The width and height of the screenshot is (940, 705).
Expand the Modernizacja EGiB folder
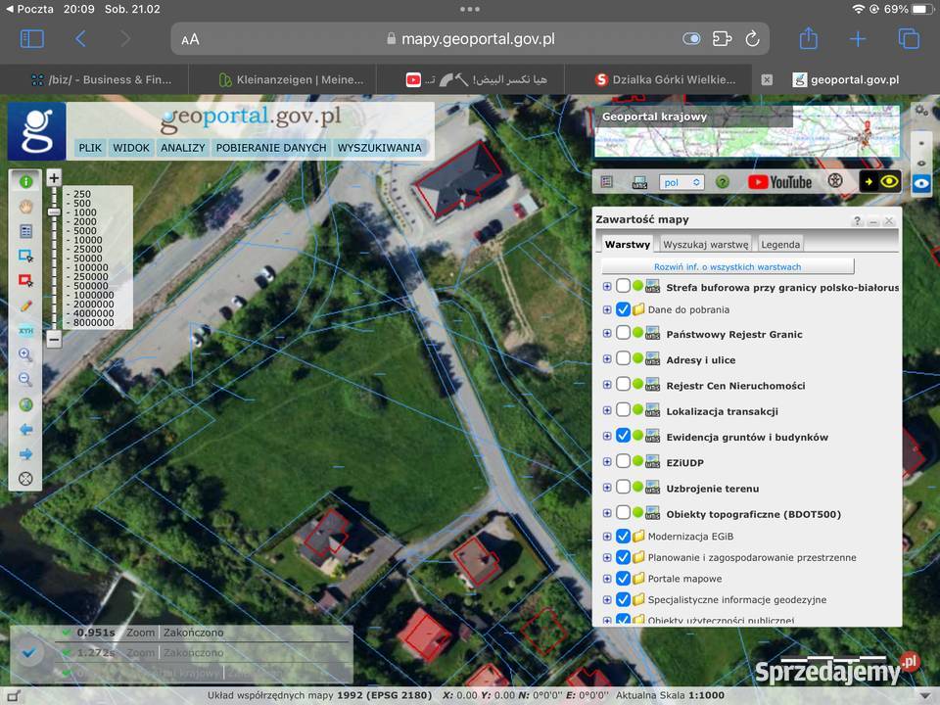point(607,537)
